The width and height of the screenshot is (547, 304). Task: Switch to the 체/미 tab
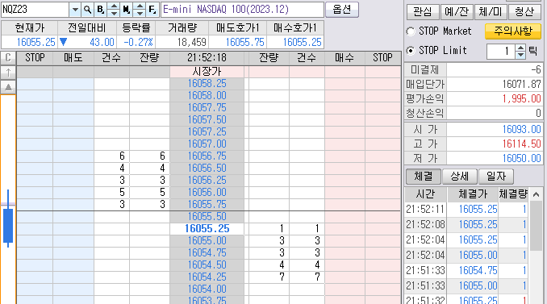tap(491, 12)
